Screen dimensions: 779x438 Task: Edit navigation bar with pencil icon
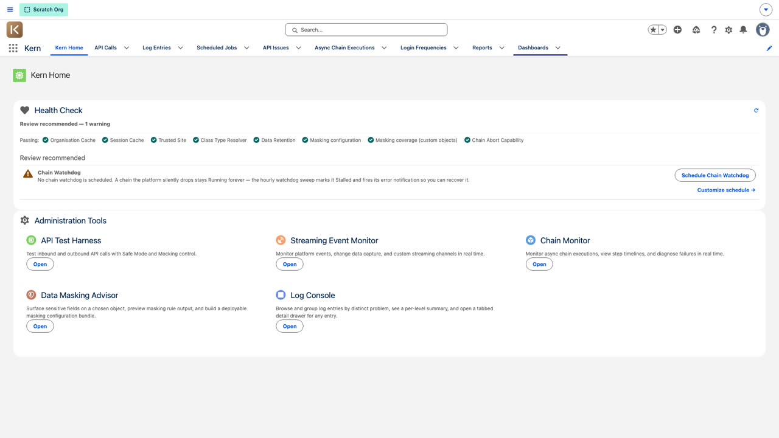[769, 48]
